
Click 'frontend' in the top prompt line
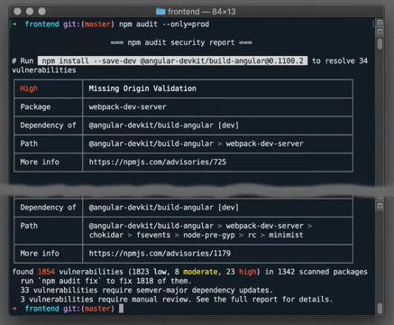pyautogui.click(x=42, y=24)
